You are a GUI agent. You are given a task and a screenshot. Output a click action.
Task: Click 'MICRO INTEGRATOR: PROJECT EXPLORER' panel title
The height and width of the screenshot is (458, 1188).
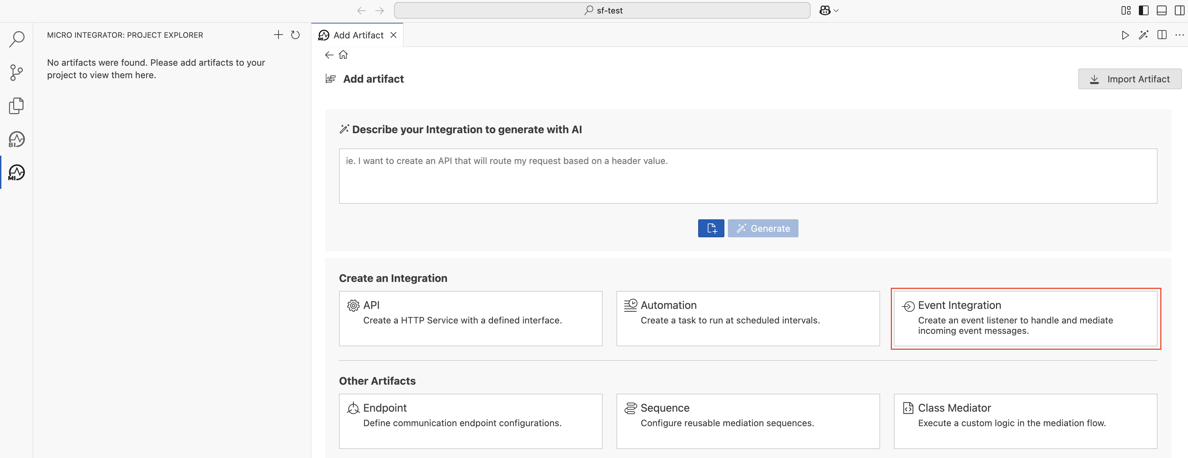125,35
